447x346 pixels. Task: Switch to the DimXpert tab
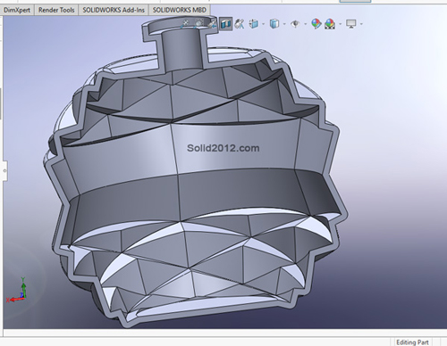(17, 10)
